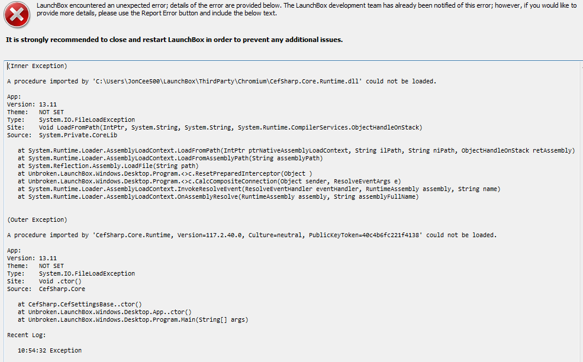Click the 'Recent Log:' line
Viewport: 583px width, 362px height.
pos(27,335)
